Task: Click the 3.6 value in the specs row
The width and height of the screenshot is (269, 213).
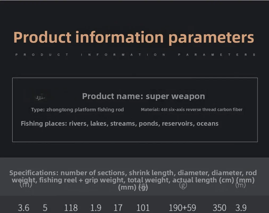Action: (x=24, y=208)
